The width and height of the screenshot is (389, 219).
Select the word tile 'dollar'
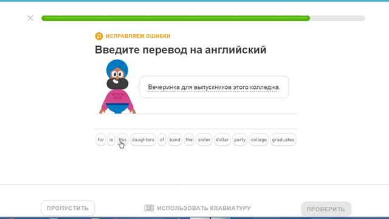(x=222, y=139)
